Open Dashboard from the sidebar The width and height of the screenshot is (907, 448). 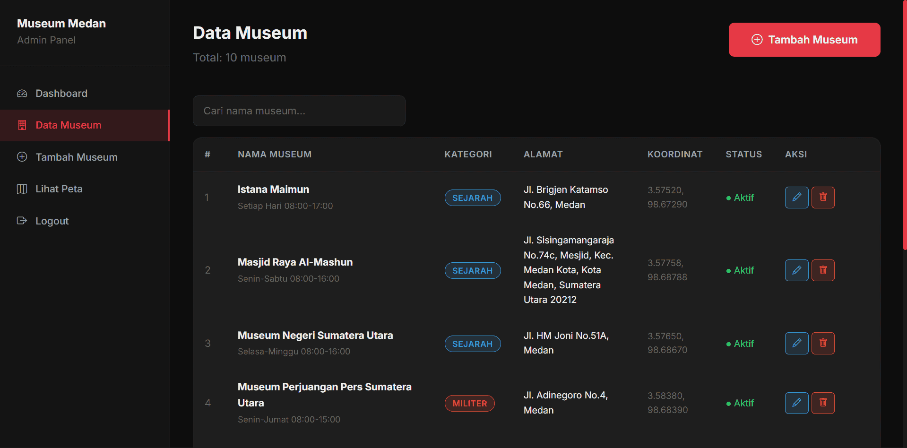tap(85, 94)
